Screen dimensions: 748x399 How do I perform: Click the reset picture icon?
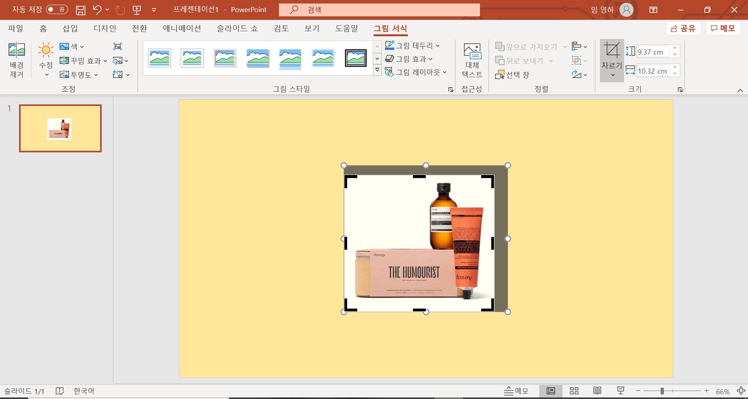coord(118,74)
